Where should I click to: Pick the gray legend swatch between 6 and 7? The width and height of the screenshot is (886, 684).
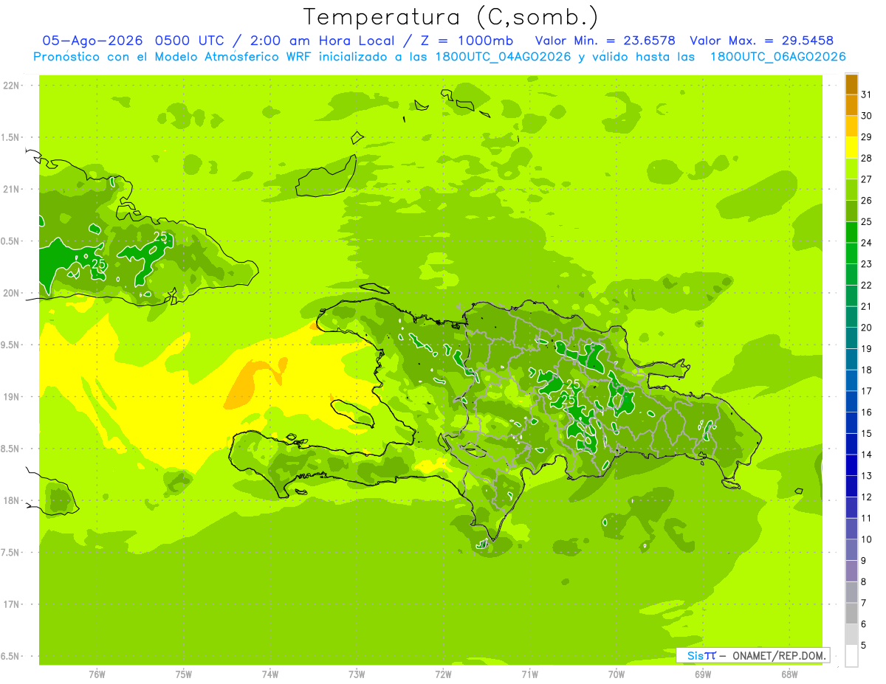[x=851, y=613]
